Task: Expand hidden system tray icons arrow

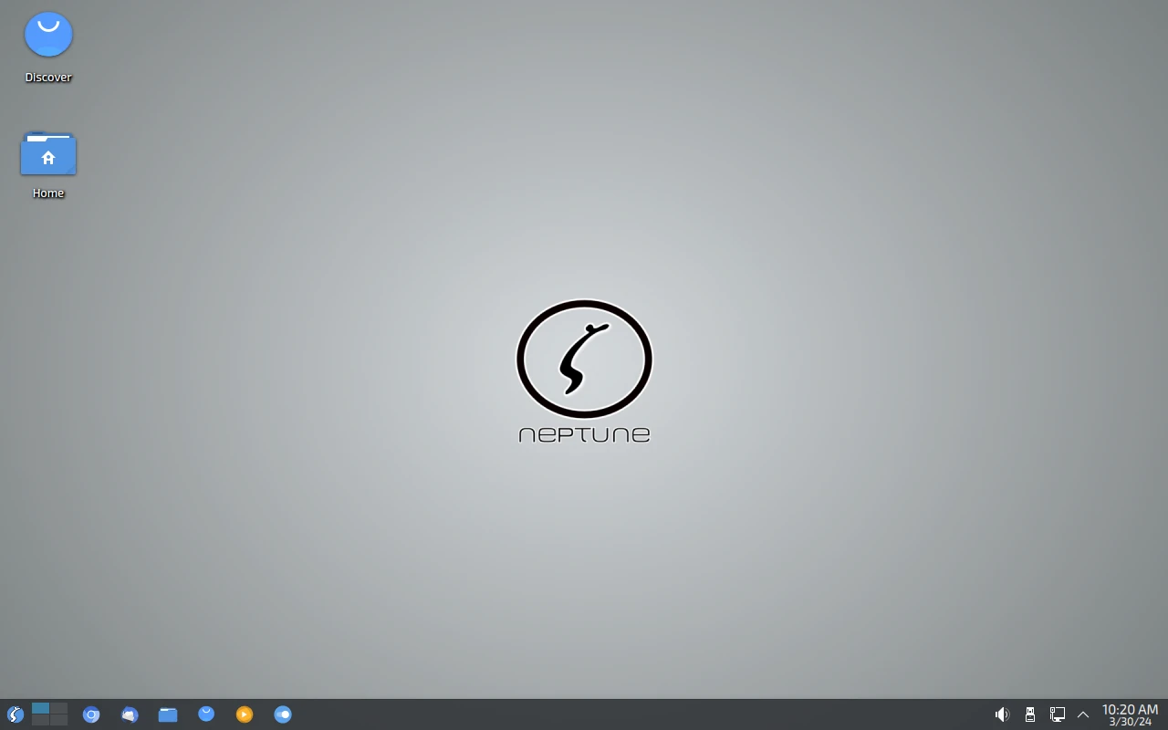Action: tap(1083, 714)
